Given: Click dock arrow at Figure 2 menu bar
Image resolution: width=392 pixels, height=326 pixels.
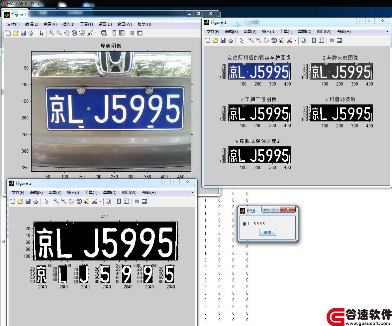Looking at the screenshot, I should (192, 193).
